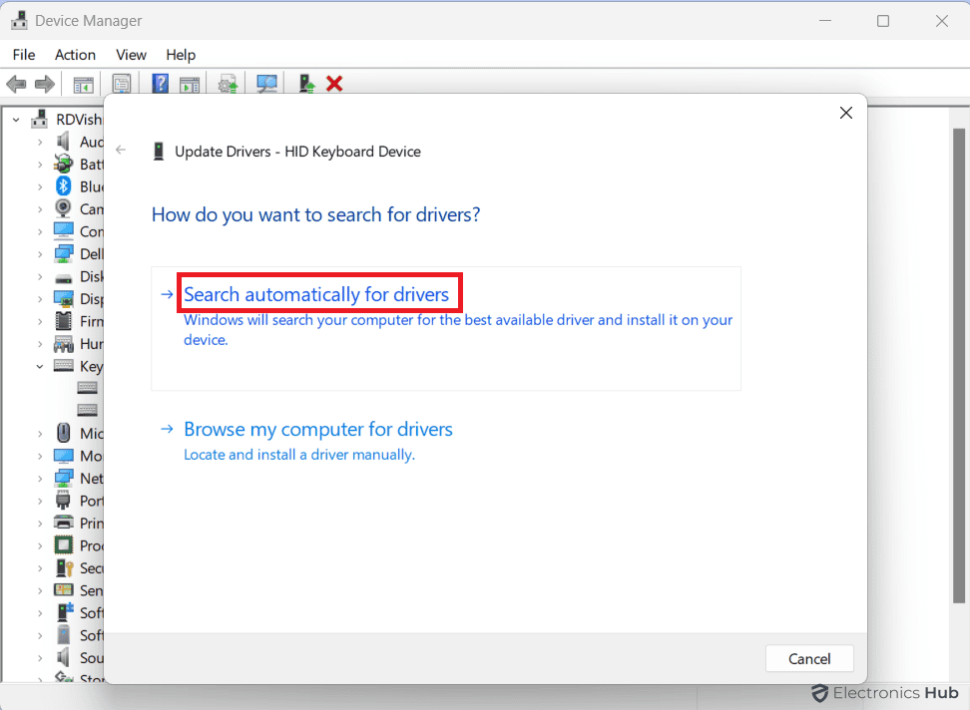Choose Browse my computer for drivers
The width and height of the screenshot is (970, 710).
[x=317, y=429]
